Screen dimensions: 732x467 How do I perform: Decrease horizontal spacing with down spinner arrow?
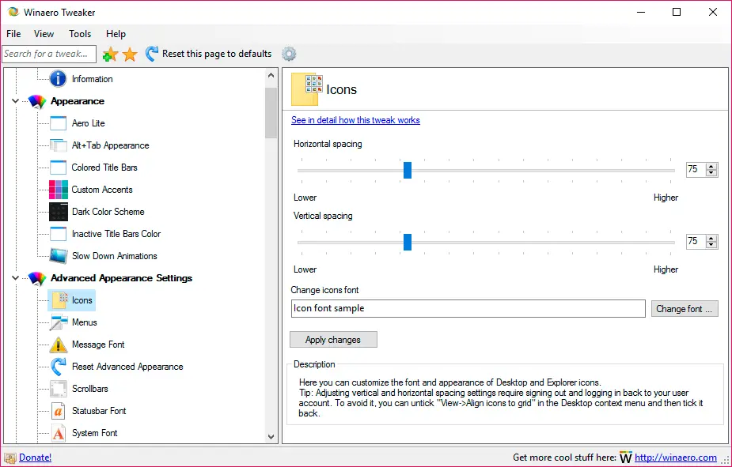coord(711,173)
